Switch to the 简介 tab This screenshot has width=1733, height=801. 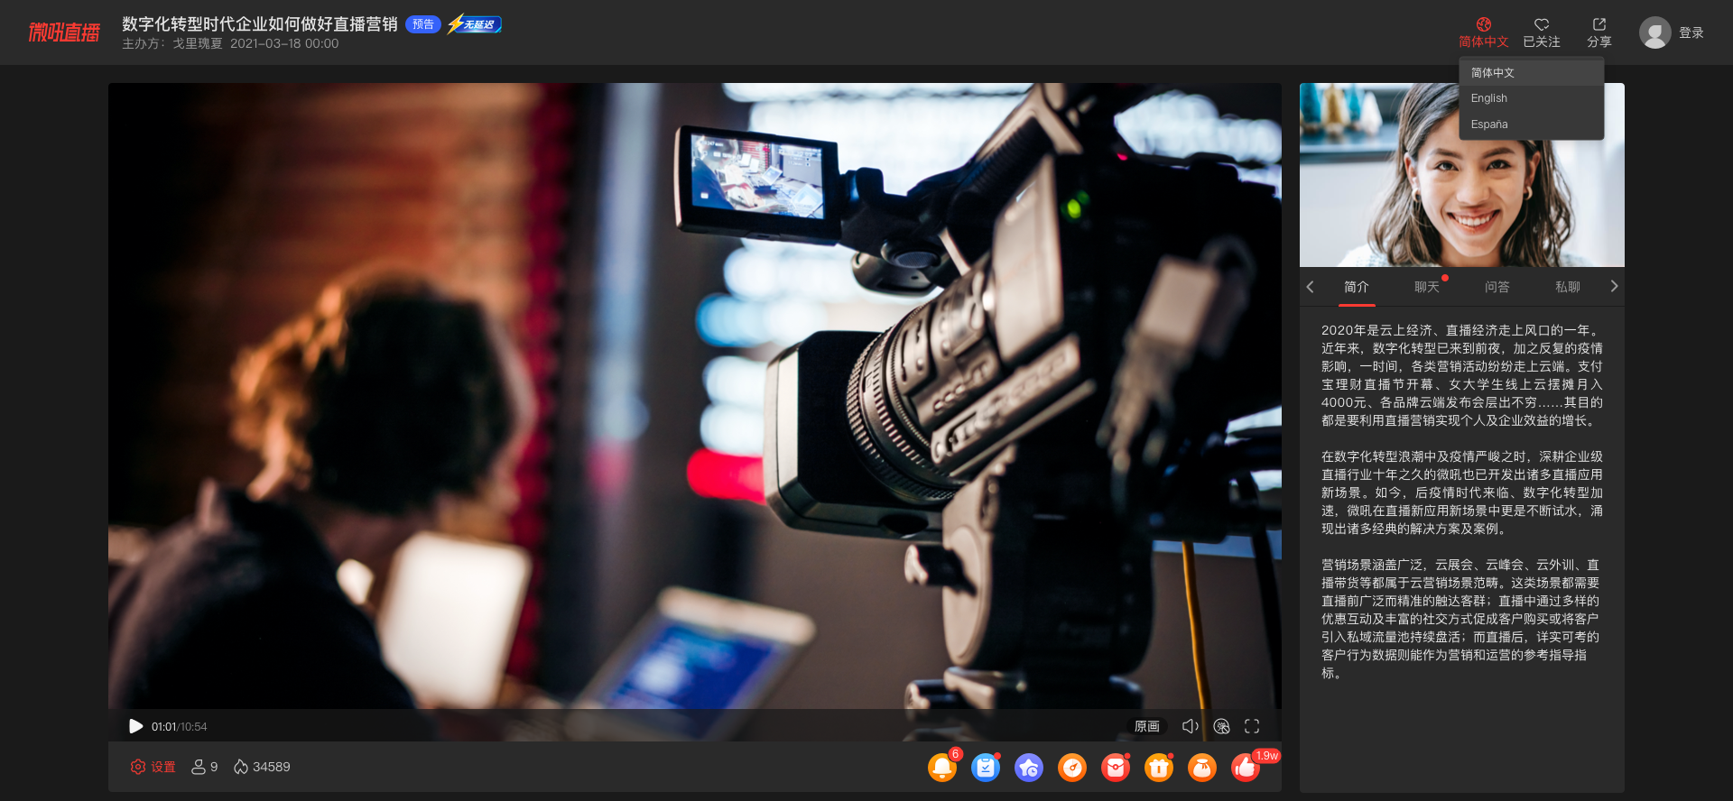(1357, 287)
